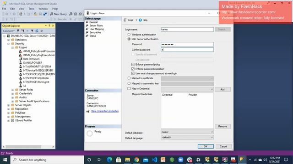Select Mapped to certificate radio button
Screen dimensions: 293x164
[129, 78]
